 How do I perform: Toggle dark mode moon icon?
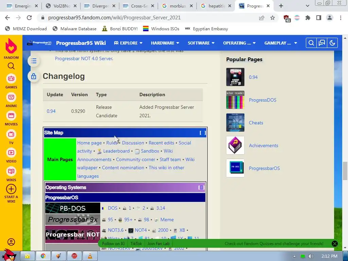click(x=332, y=43)
